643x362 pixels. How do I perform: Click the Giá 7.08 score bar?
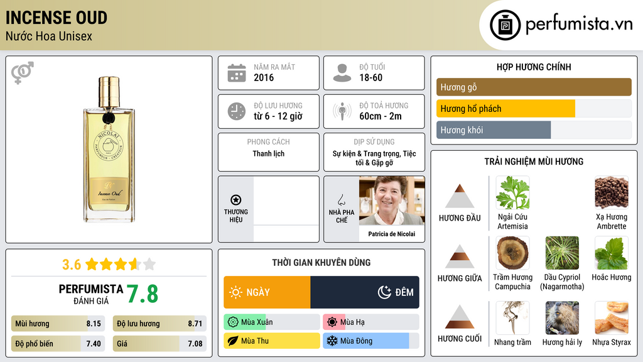pos(159,344)
